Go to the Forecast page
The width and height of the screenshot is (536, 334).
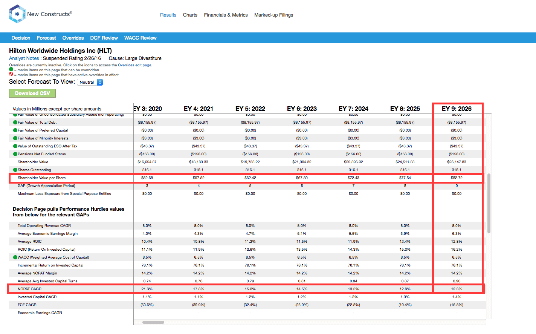[x=46, y=38]
